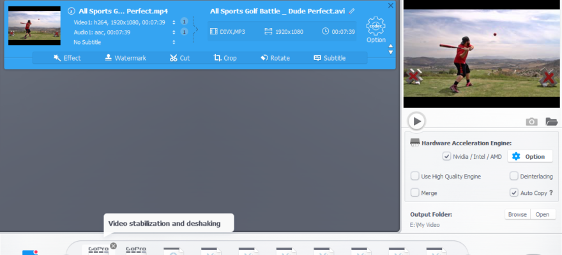Open hardware acceleration Option button
Viewport: 562px width, 255px height.
(x=529, y=156)
